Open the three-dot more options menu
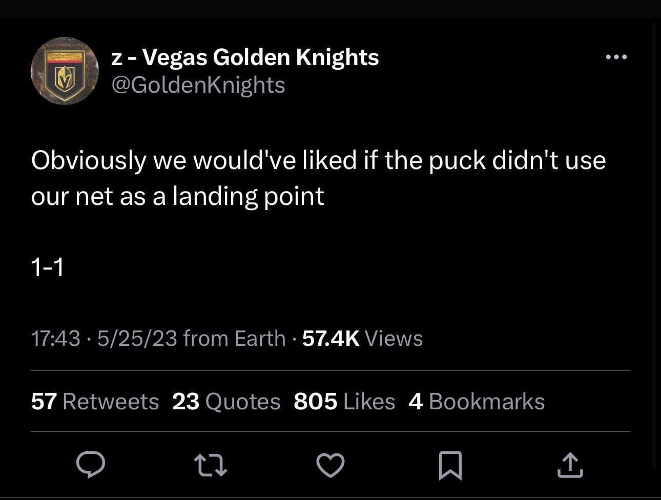This screenshot has height=500, width=661. click(x=616, y=57)
